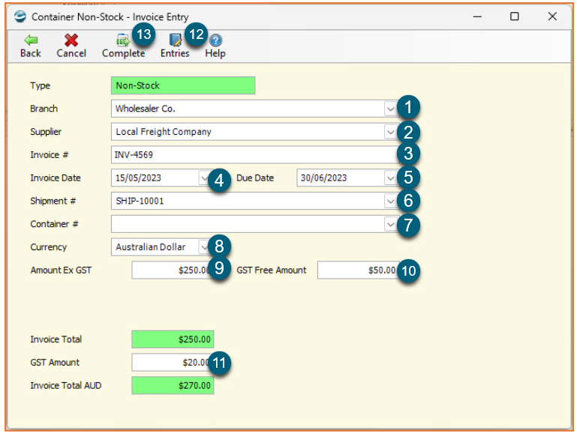Image resolution: width=577 pixels, height=433 pixels.
Task: Click the GST Free Amount field
Action: pos(359,270)
